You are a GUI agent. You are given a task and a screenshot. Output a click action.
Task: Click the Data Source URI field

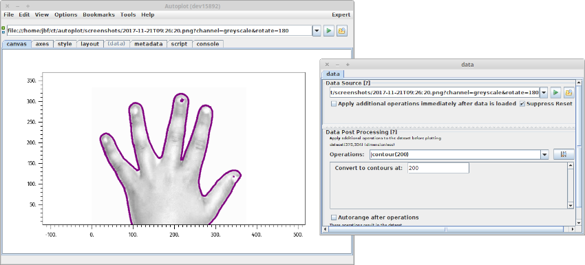point(434,92)
